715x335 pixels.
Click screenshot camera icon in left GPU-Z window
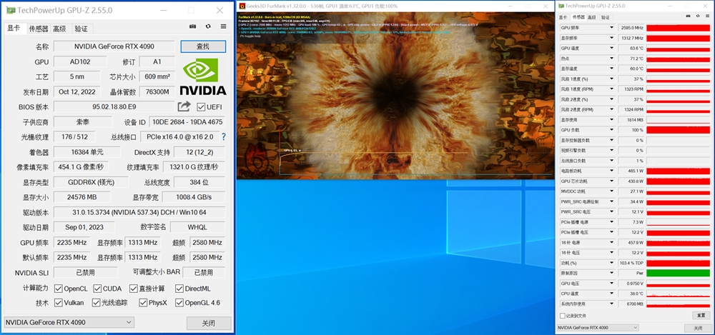tap(192, 27)
